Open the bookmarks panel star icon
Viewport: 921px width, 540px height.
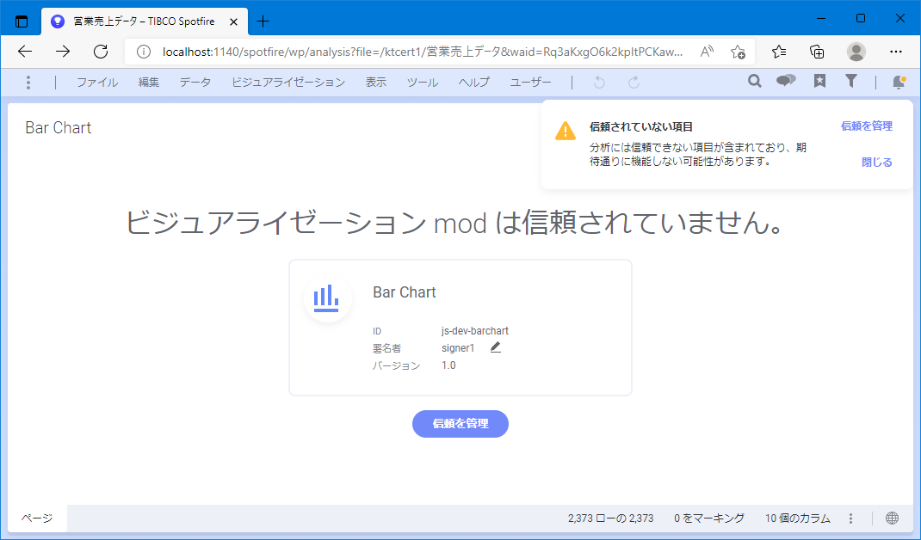click(x=820, y=82)
